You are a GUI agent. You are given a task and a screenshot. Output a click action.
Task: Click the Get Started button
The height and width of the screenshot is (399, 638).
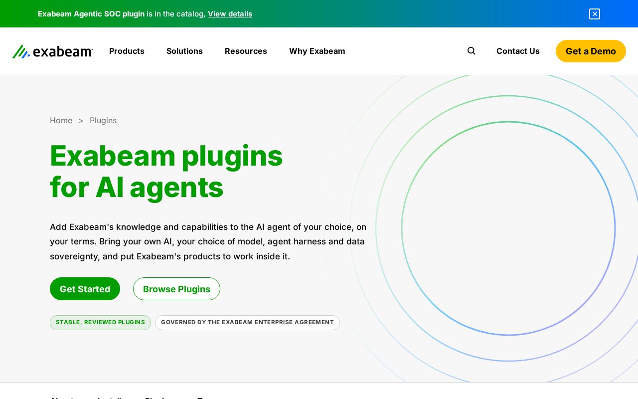(x=85, y=289)
